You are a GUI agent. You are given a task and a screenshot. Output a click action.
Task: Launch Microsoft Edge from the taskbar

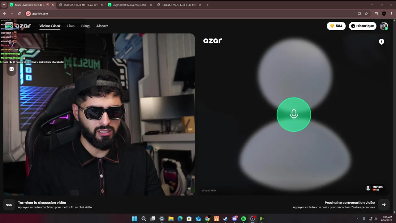pos(180,219)
